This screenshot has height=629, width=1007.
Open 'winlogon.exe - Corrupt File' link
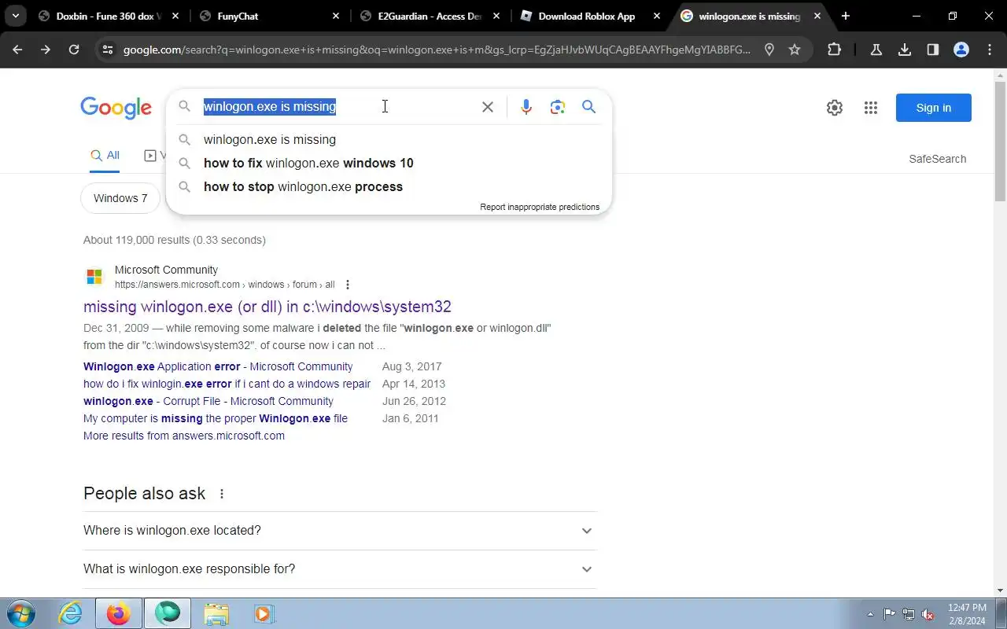(208, 401)
